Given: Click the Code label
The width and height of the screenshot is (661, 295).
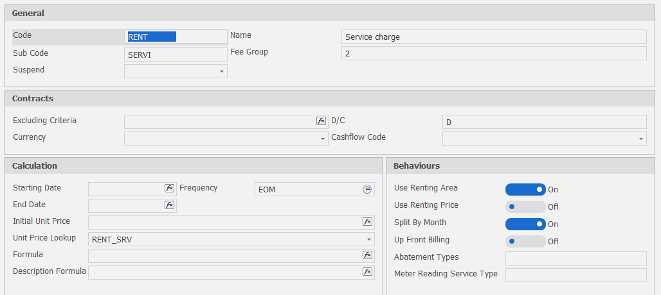Looking at the screenshot, I should (x=23, y=35).
